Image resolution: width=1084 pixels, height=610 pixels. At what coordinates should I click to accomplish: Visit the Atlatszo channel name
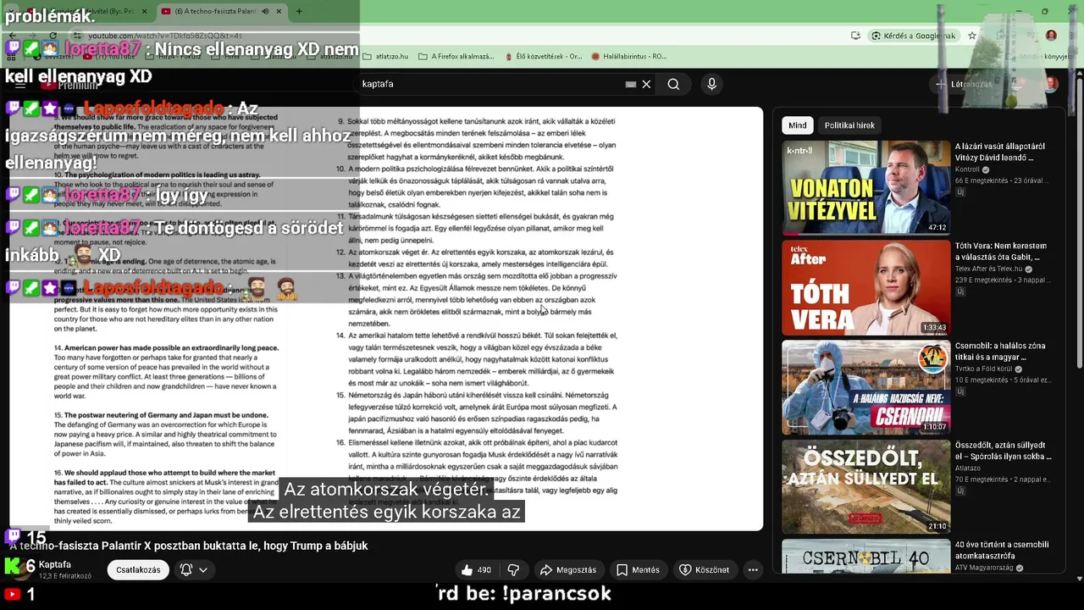click(968, 468)
